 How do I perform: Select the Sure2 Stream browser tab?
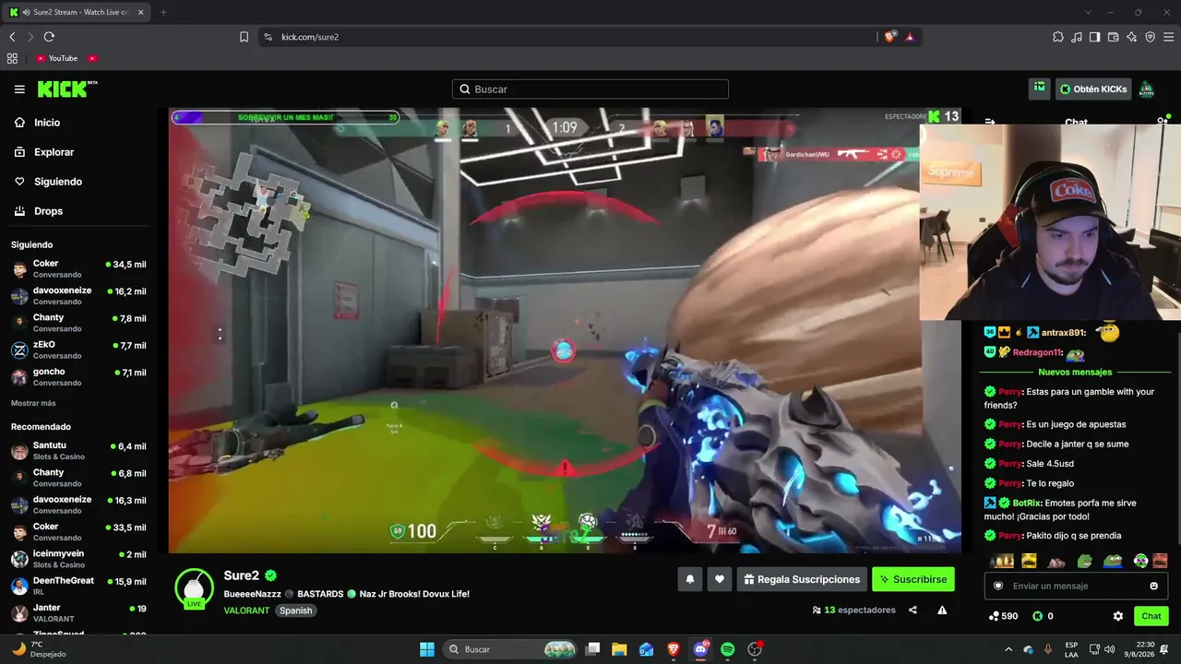point(77,12)
